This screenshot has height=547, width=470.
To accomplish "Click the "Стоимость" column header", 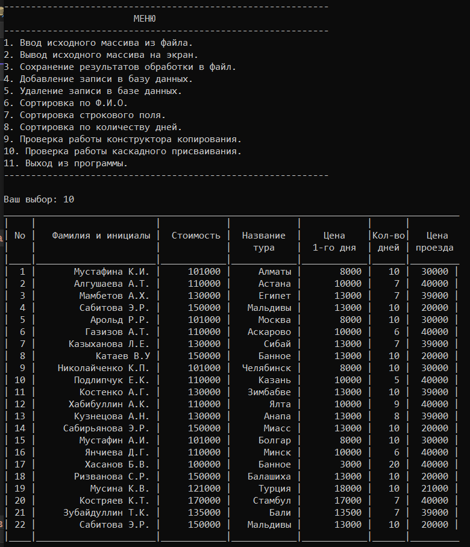I will point(196,236).
